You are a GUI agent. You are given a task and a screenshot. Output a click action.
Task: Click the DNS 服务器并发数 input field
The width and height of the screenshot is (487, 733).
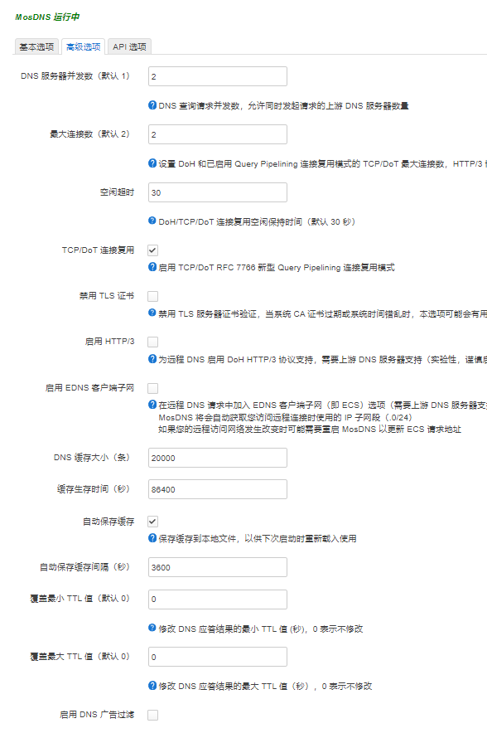218,76
